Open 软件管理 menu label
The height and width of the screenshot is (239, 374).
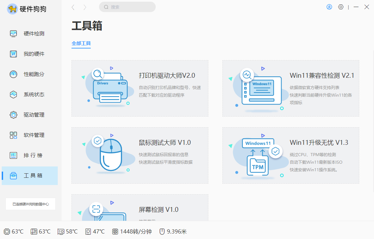(x=34, y=135)
